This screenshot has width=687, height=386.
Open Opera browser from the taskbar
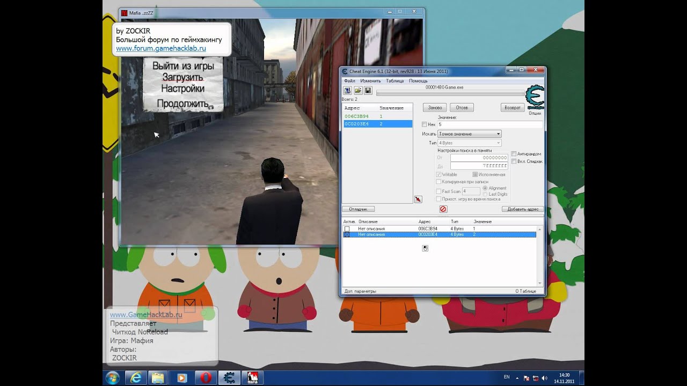[x=205, y=377]
